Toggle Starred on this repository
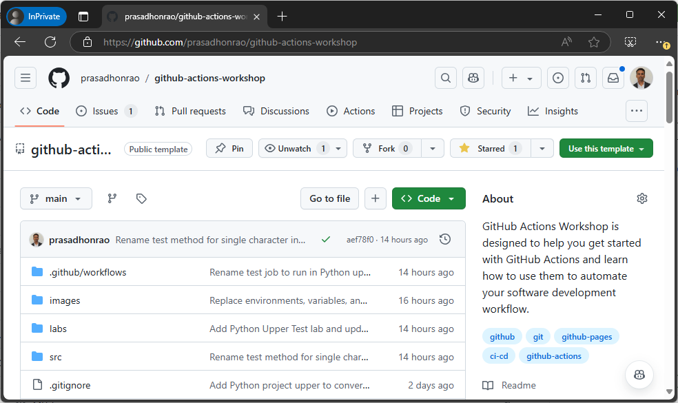678x403 pixels. [x=491, y=148]
